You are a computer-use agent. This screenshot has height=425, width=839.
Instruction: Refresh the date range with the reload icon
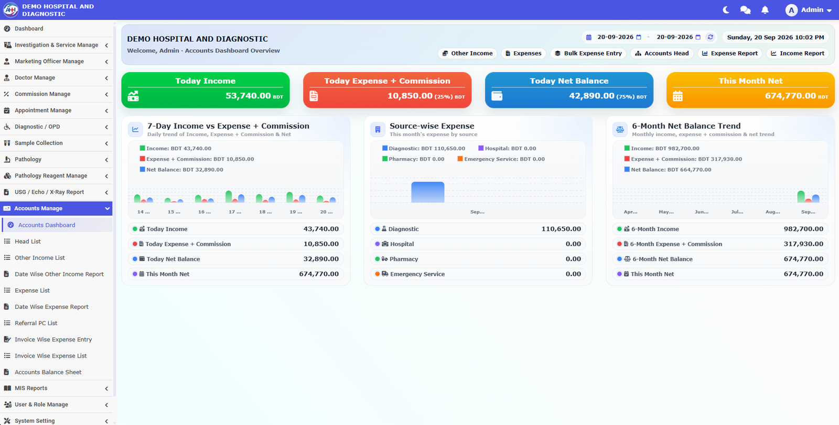point(711,37)
